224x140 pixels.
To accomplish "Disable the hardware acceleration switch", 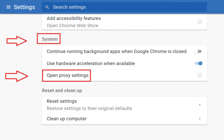I will coord(199,64).
